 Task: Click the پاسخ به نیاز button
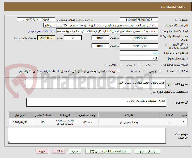147,151
